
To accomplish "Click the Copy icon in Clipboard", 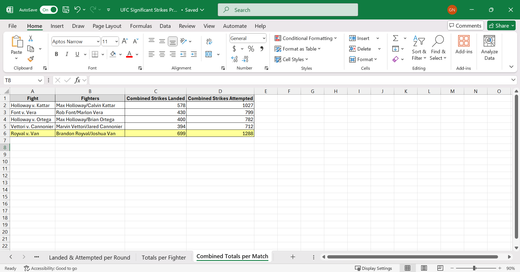I will click(x=31, y=49).
